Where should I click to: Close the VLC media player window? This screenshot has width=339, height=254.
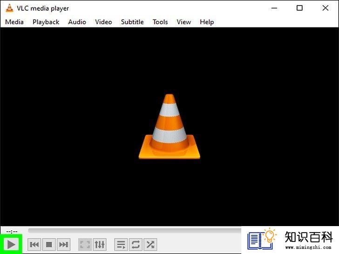[325, 8]
